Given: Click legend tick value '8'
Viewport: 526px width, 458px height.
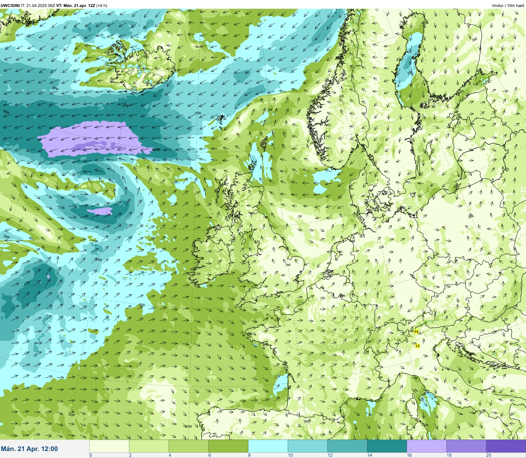Looking at the screenshot, I should 249,455.
